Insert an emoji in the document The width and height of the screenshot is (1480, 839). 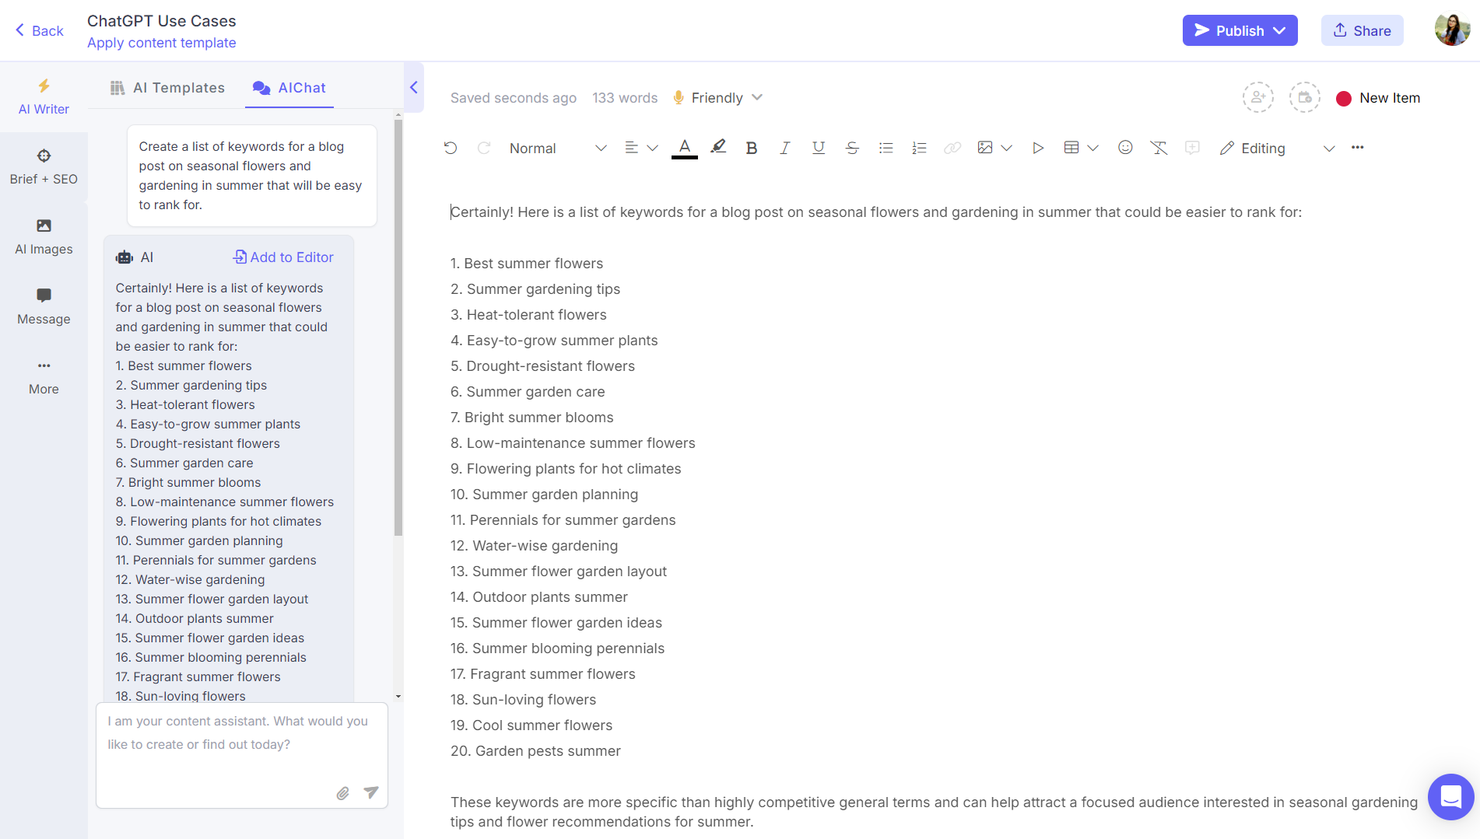(1125, 148)
